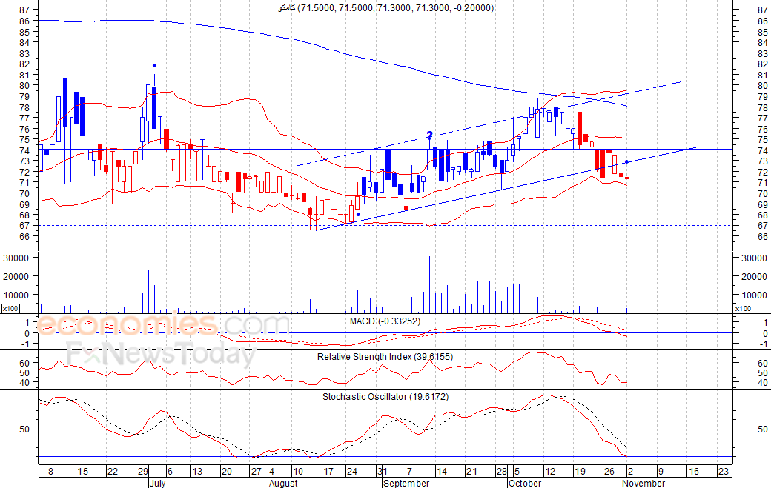Click date label 8 on the time axis
Image resolution: width=771 pixels, height=488 pixels.
click(50, 471)
